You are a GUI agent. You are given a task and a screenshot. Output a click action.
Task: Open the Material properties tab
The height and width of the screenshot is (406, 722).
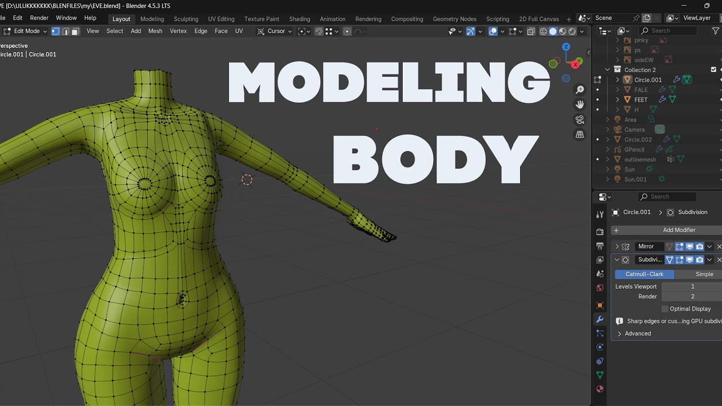(x=600, y=389)
